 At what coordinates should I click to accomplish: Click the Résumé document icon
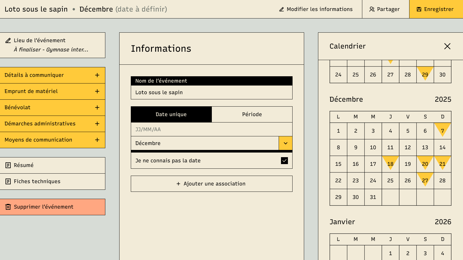coord(8,165)
